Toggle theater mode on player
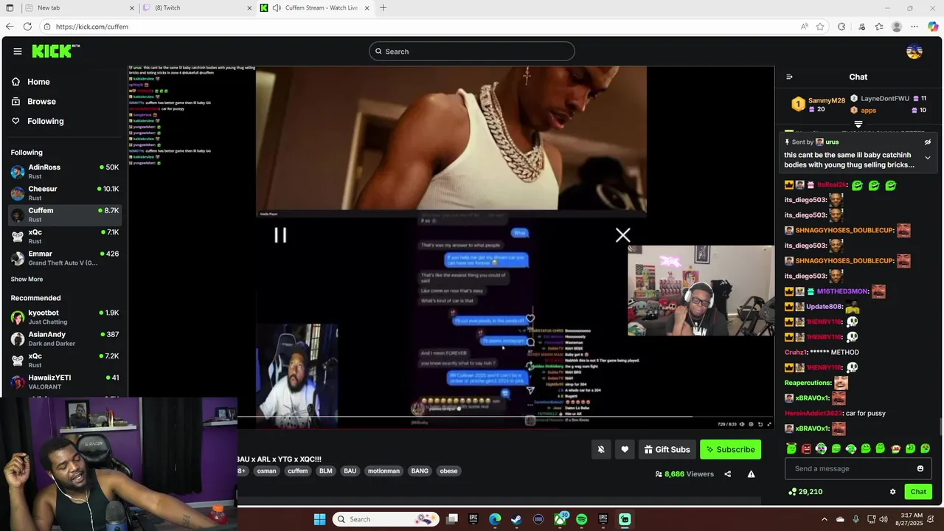 click(760, 424)
